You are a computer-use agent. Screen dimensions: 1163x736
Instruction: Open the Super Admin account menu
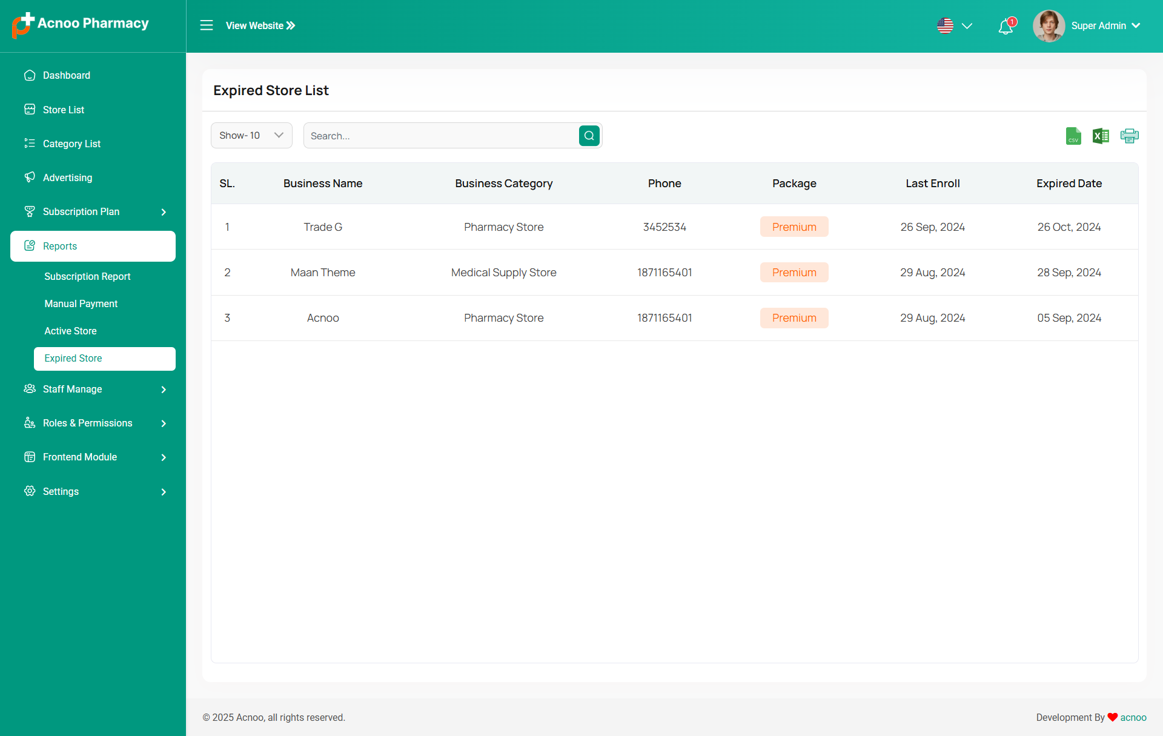point(1105,26)
